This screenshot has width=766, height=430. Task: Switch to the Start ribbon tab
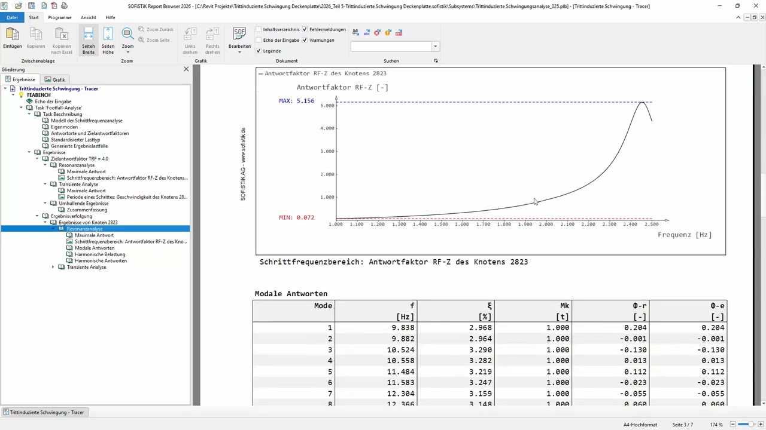point(34,17)
